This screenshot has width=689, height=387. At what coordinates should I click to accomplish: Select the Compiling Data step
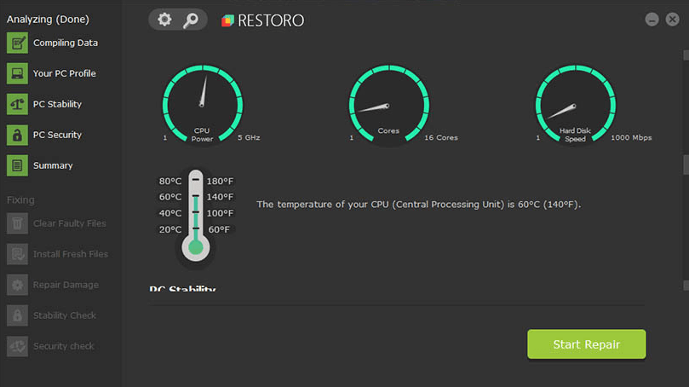[66, 43]
